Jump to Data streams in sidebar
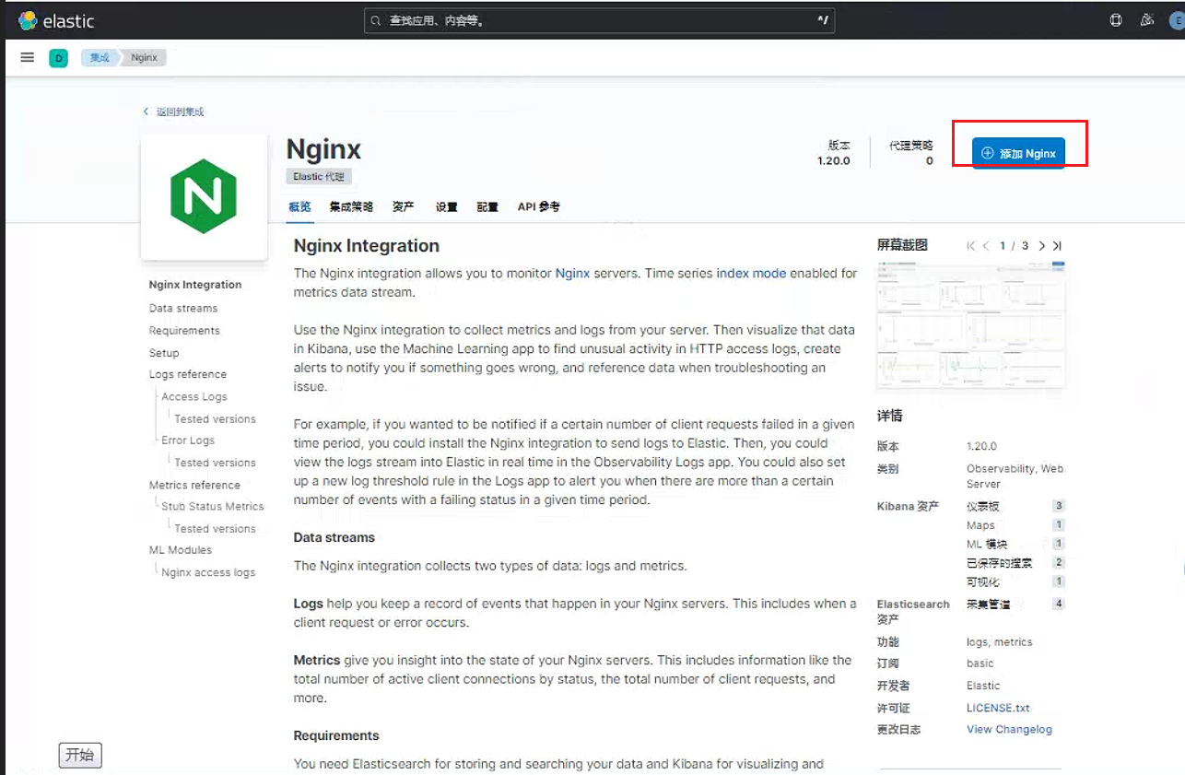The image size is (1185, 775). click(x=183, y=308)
